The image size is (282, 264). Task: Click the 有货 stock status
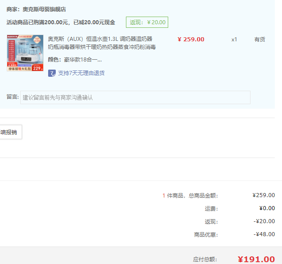[260, 40]
